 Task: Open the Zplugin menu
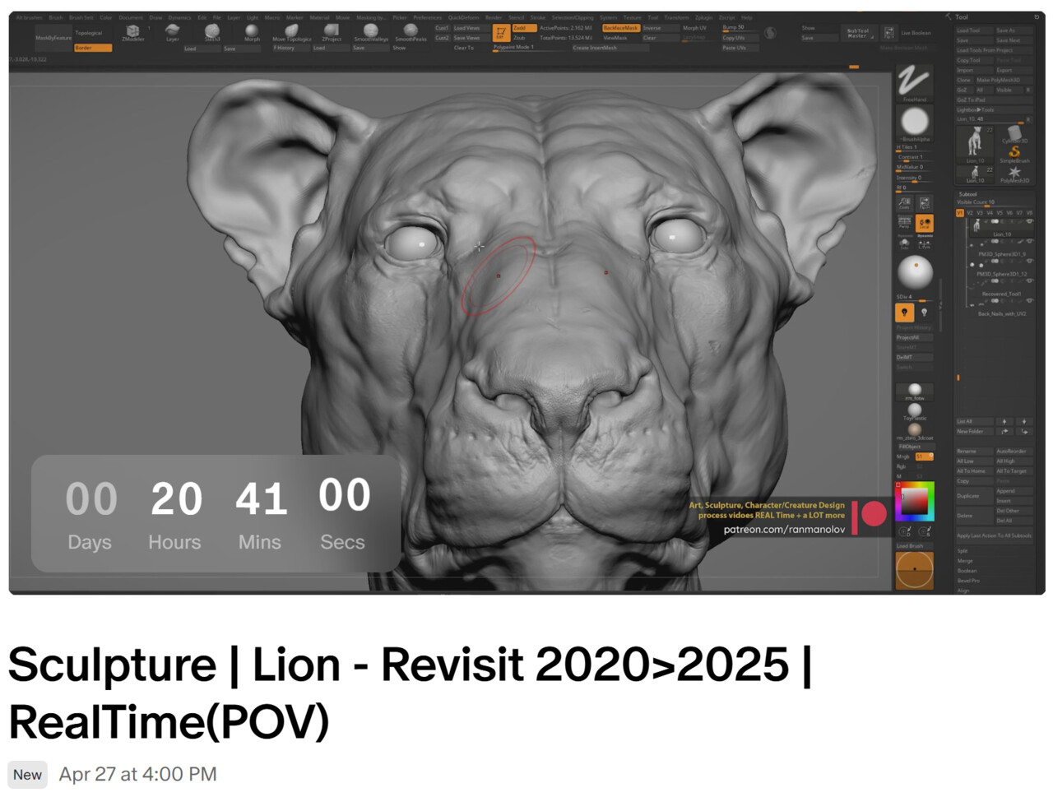[704, 17]
